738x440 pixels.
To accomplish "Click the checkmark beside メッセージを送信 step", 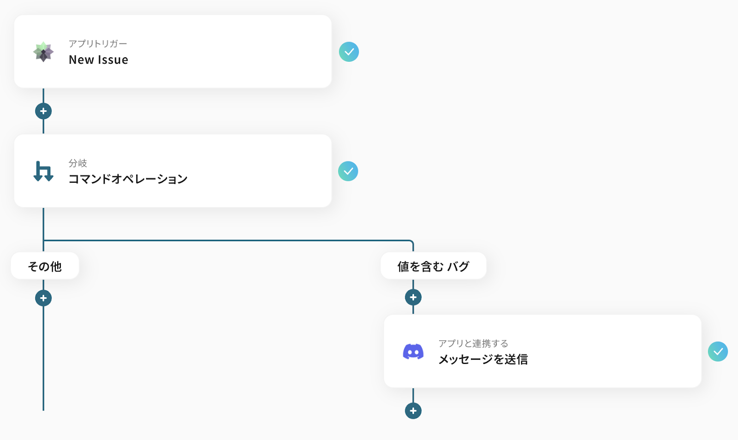I will point(718,351).
